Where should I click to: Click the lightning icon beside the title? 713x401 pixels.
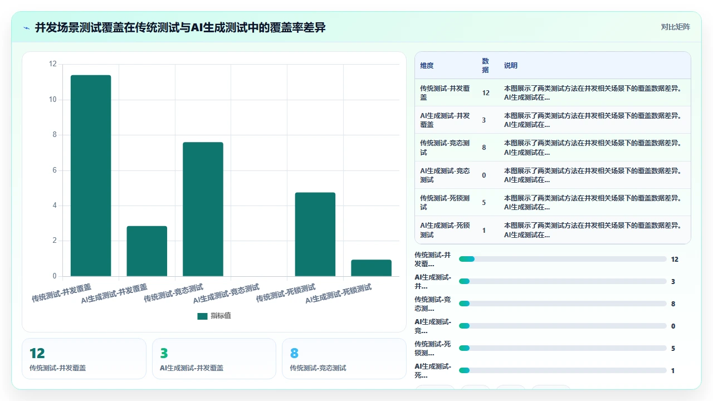pos(26,27)
